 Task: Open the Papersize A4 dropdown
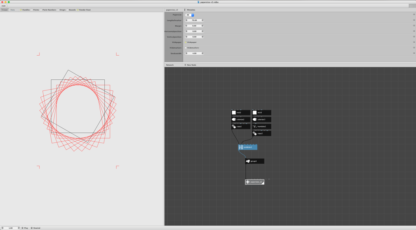pos(190,15)
